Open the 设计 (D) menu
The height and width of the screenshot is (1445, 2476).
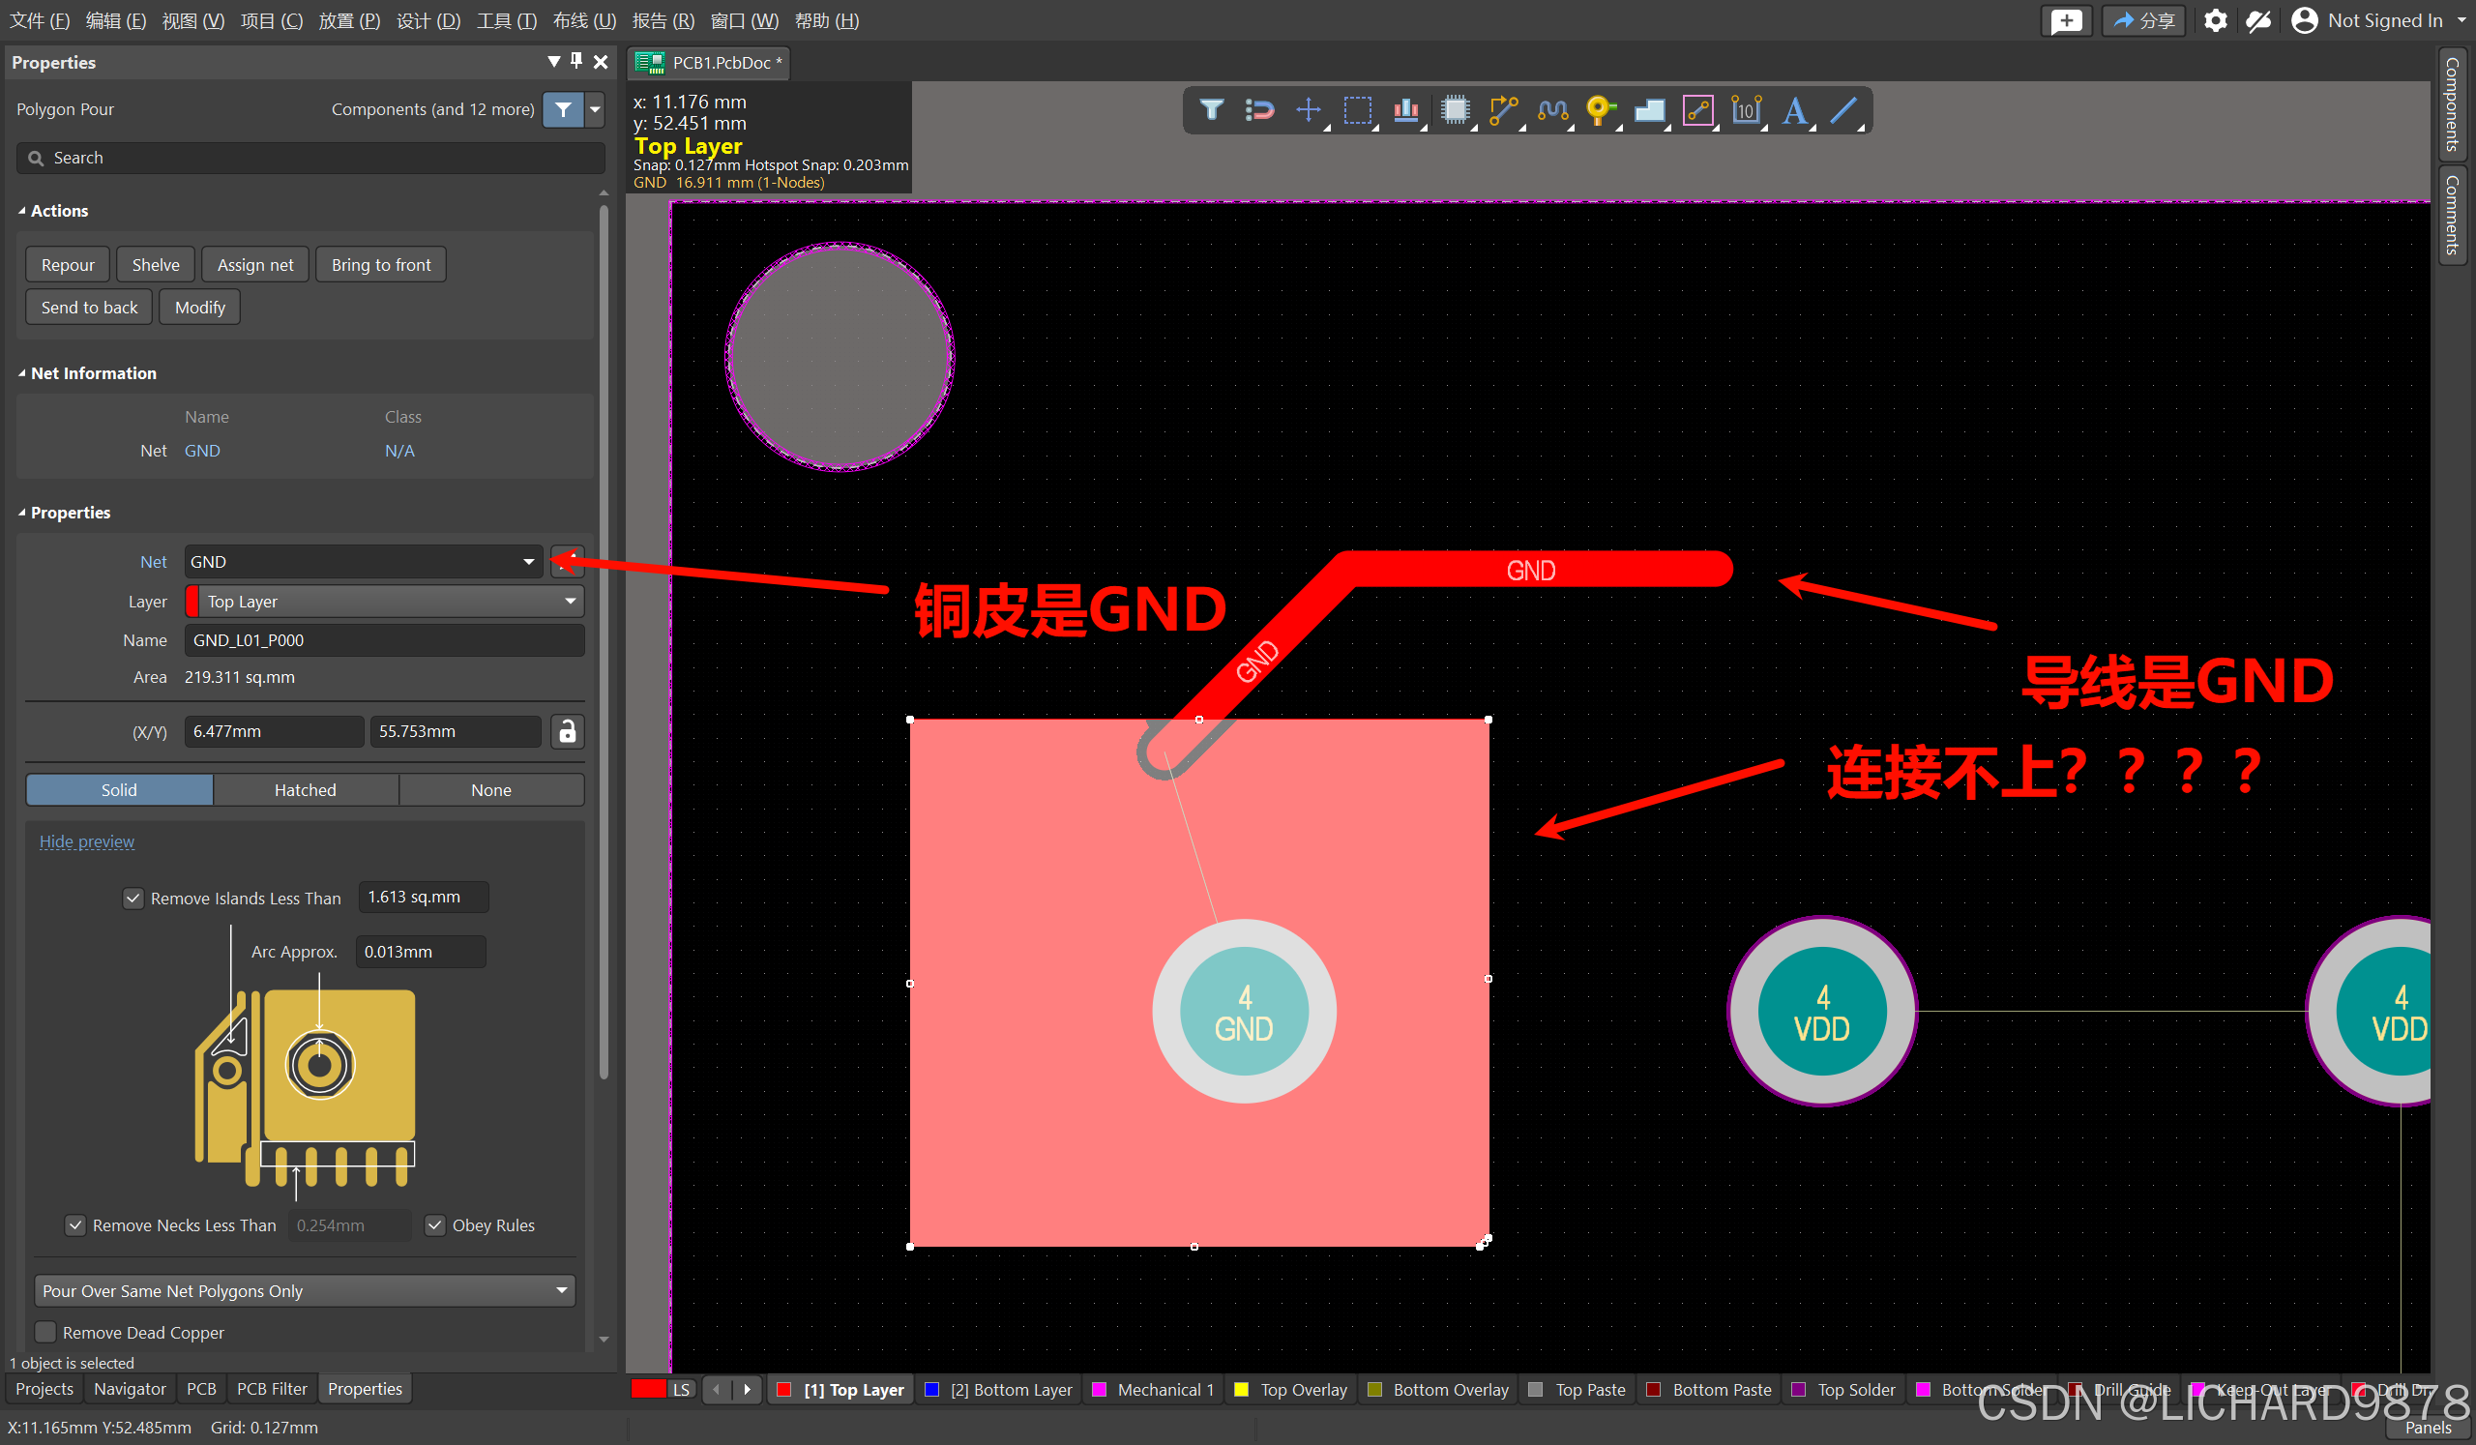tap(427, 20)
